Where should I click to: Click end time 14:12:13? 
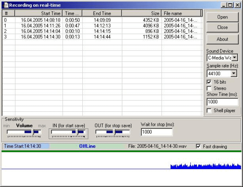click(x=102, y=26)
